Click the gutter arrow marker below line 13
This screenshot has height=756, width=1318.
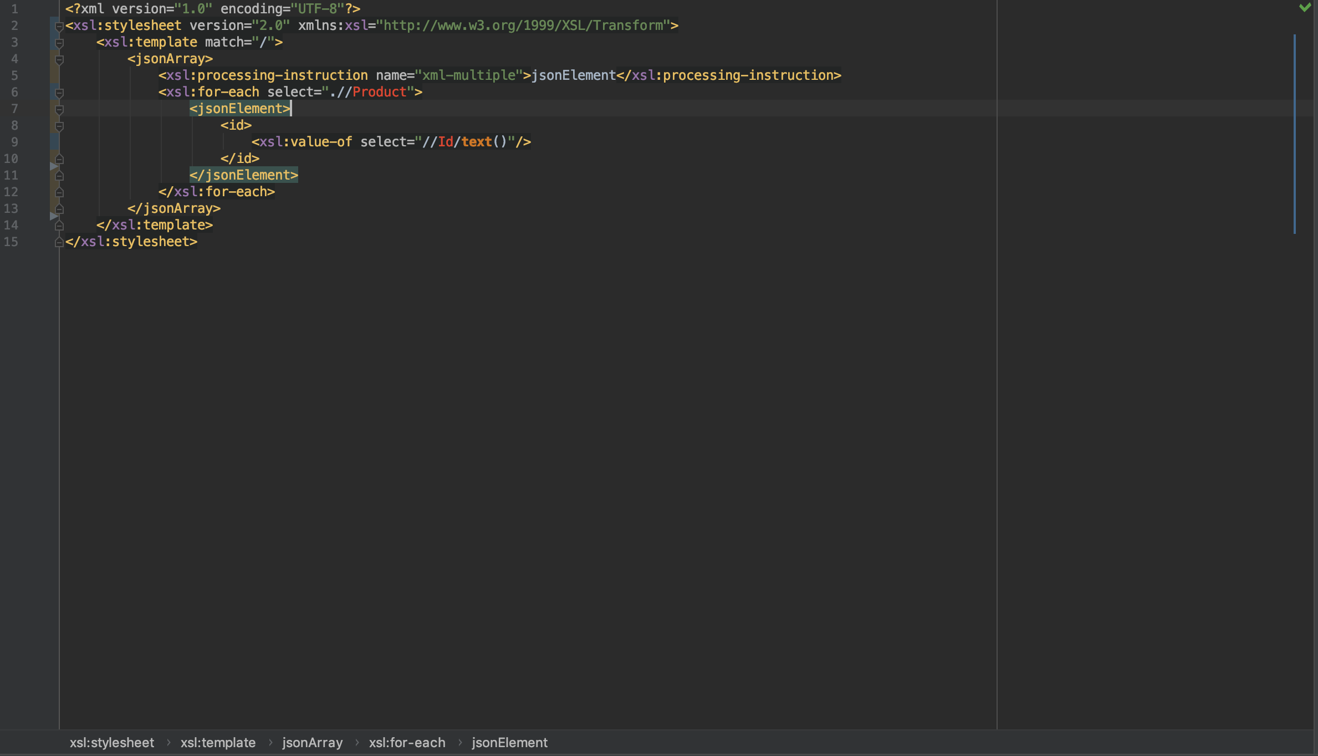pyautogui.click(x=54, y=216)
